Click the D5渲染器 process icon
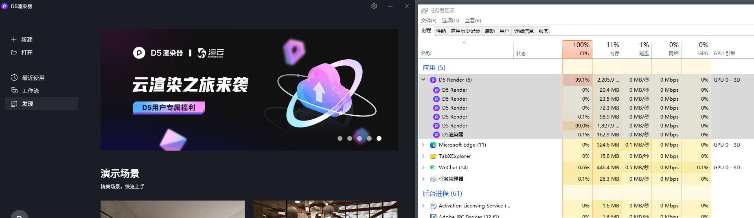754x218 pixels. tap(436, 135)
